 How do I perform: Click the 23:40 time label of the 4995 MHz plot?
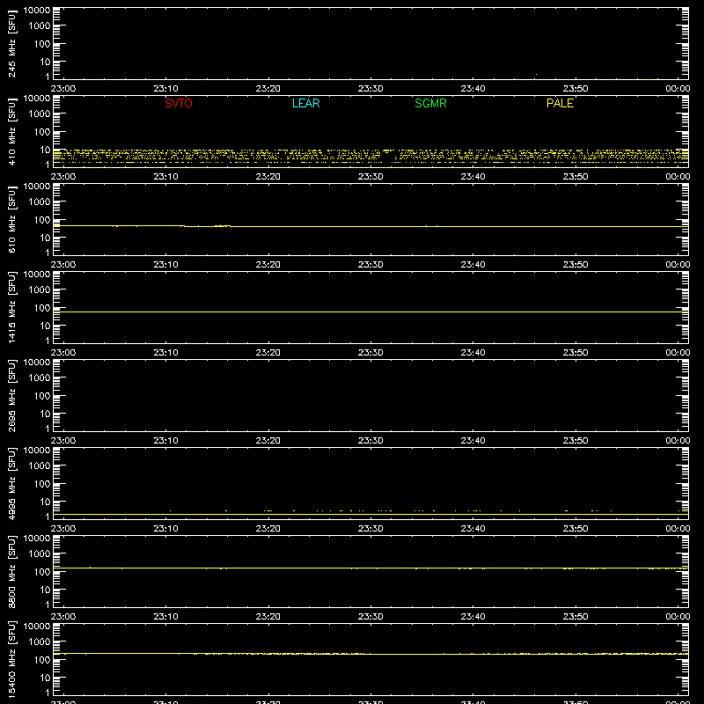click(473, 529)
